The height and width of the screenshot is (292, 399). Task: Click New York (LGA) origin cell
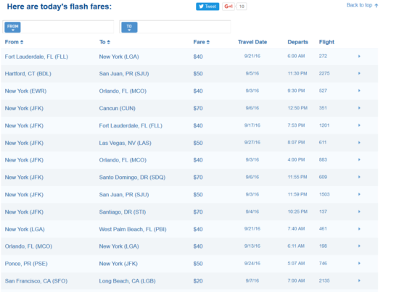point(25,229)
